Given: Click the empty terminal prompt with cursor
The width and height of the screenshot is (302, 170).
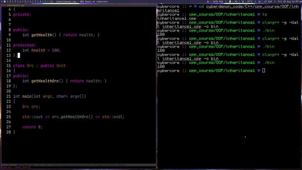Looking at the screenshot, I should click(211, 70).
